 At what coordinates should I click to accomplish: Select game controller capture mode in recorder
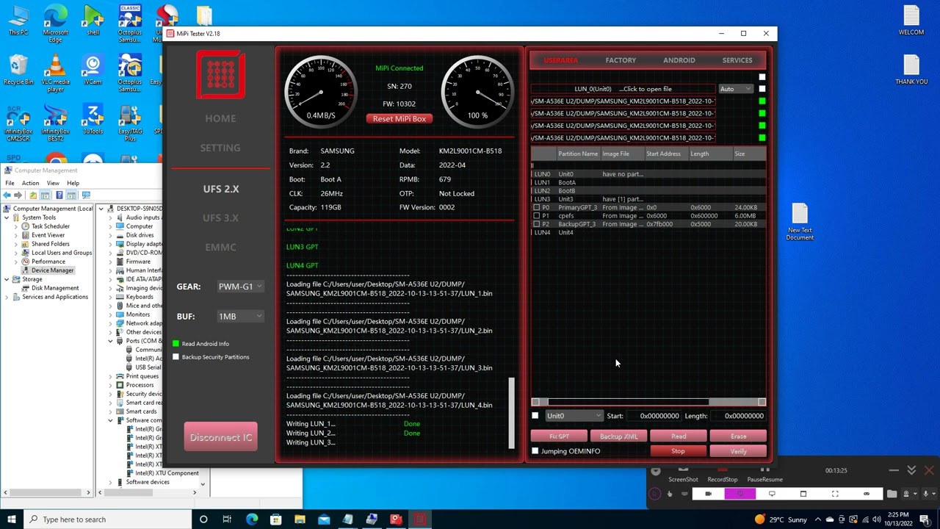click(867, 494)
